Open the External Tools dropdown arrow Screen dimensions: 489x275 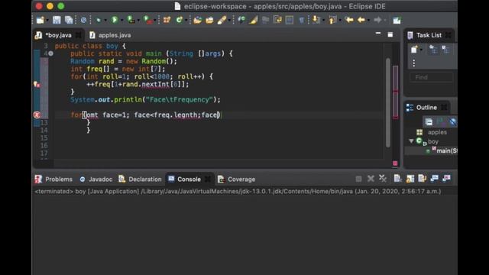click(x=154, y=21)
